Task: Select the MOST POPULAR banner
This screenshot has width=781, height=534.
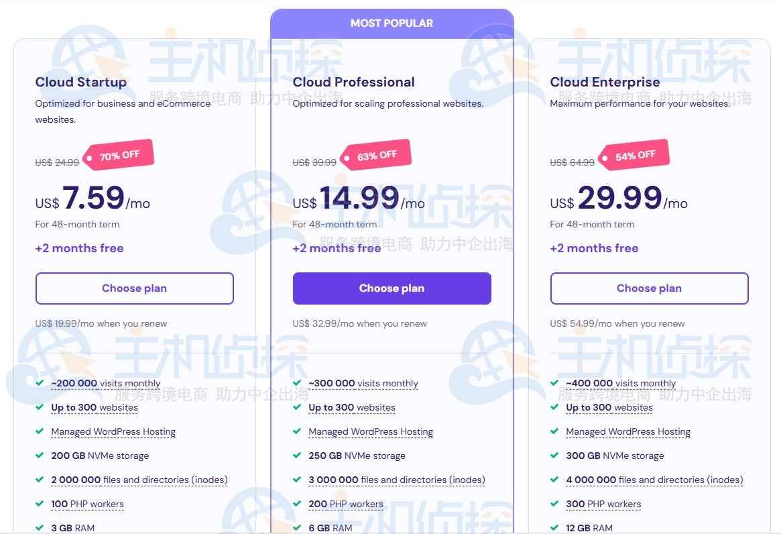Action: pyautogui.click(x=392, y=22)
